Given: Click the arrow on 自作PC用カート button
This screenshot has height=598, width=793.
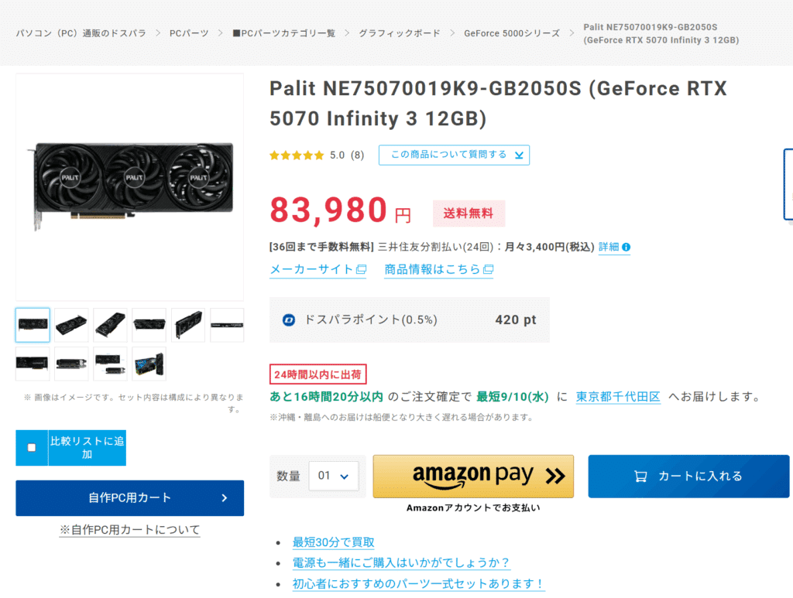Looking at the screenshot, I should coord(225,498).
